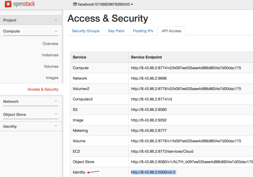Click the Service column header

pyautogui.click(x=79, y=57)
